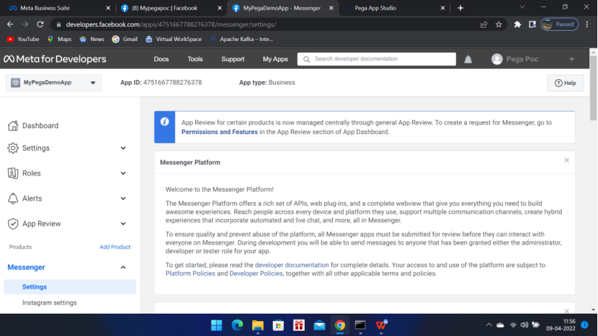Screen dimensions: 598x336
Task: Open File Explorer from taskbar
Action: 258,325
